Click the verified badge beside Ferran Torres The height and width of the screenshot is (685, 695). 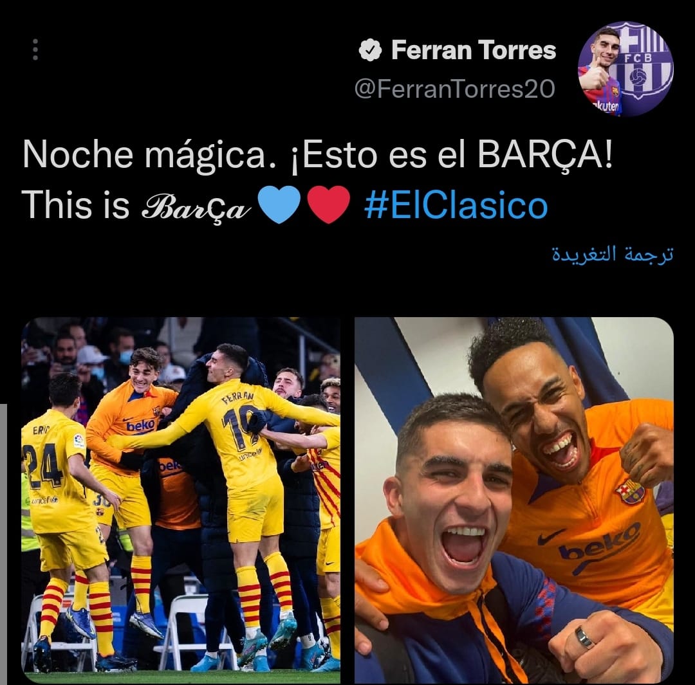(370, 50)
